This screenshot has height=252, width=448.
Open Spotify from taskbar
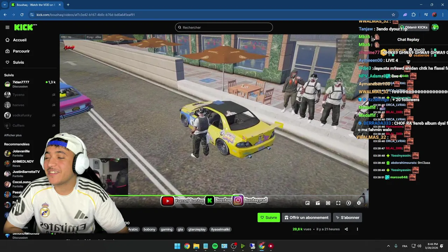click(215, 246)
